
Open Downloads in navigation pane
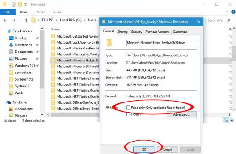pyautogui.click(x=23, y=45)
